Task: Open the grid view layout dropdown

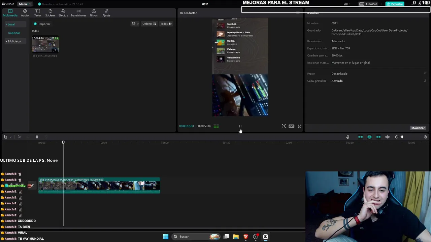Action: 135,24
